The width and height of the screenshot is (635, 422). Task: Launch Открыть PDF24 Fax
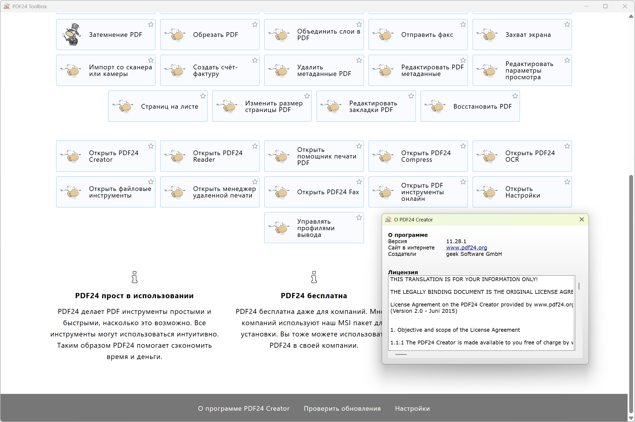pos(314,192)
